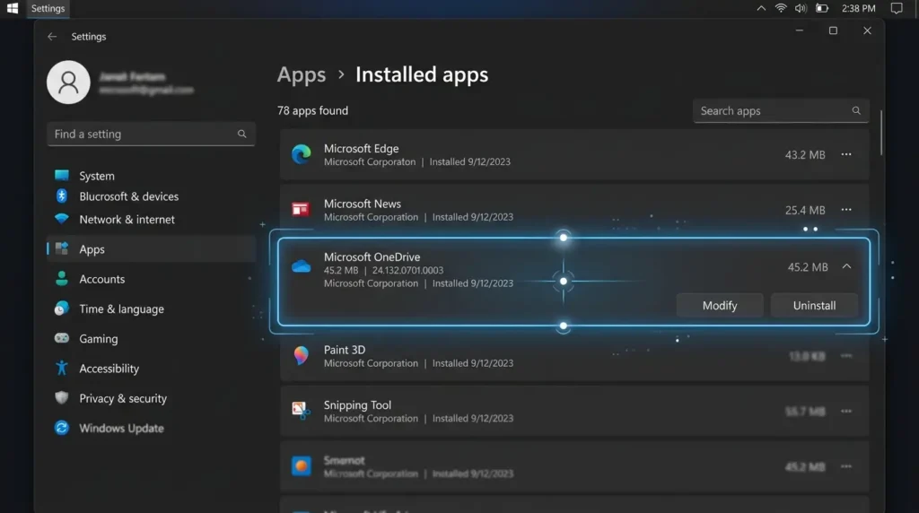Open more options for Microsoft News

[x=846, y=210]
